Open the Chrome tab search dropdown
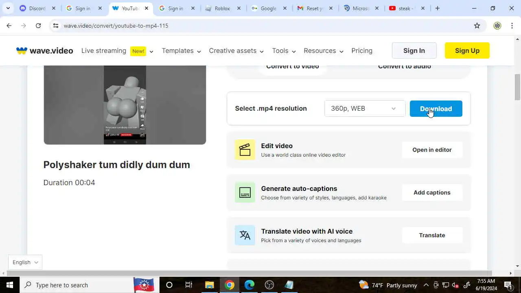The image size is (521, 293). click(8, 8)
